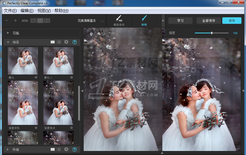The image size is (246, 155).
Task: Open the 帮助(H) menu
Action: [61, 11]
